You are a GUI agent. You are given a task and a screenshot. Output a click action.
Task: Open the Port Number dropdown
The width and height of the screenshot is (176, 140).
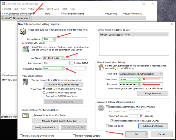click(x=68, y=63)
